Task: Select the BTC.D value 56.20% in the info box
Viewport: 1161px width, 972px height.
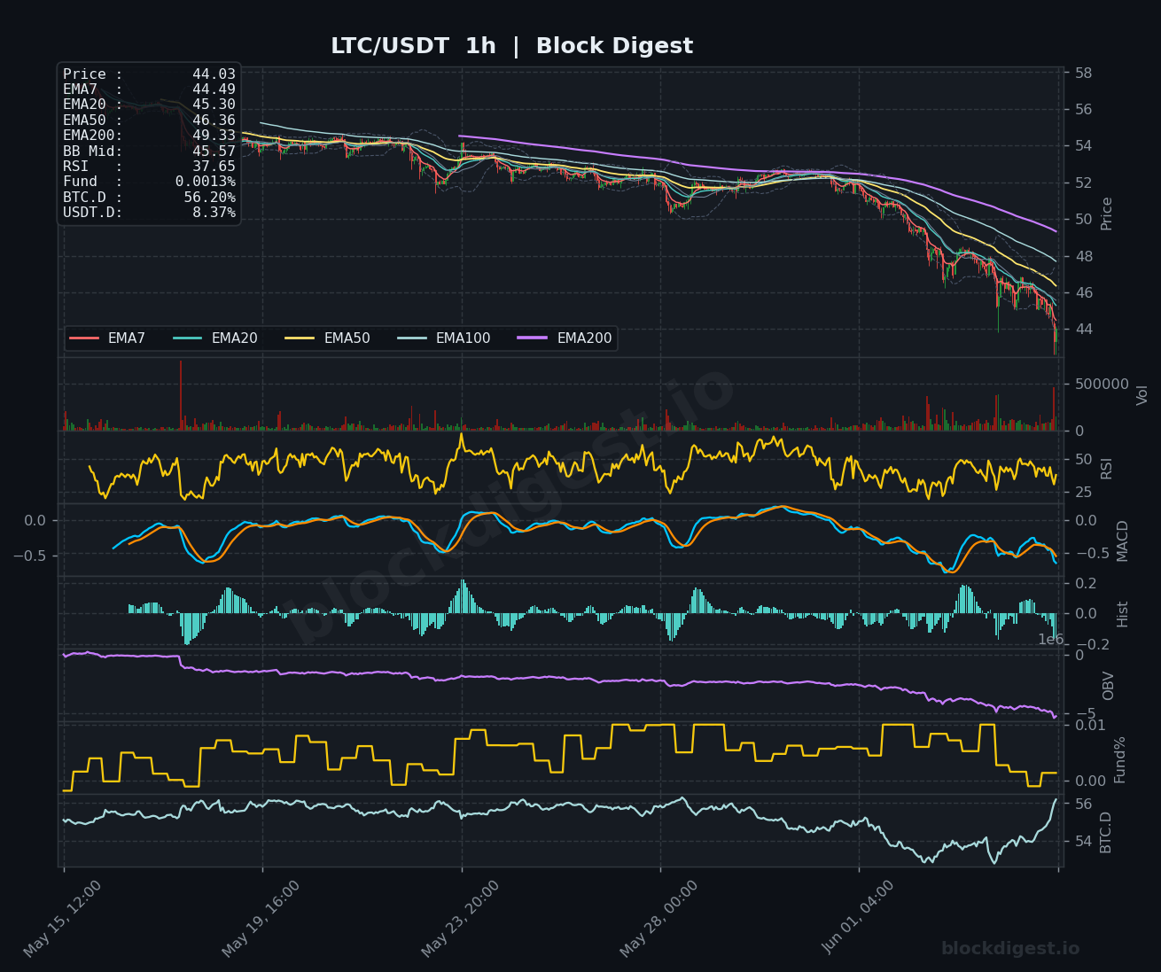Action: [x=209, y=198]
